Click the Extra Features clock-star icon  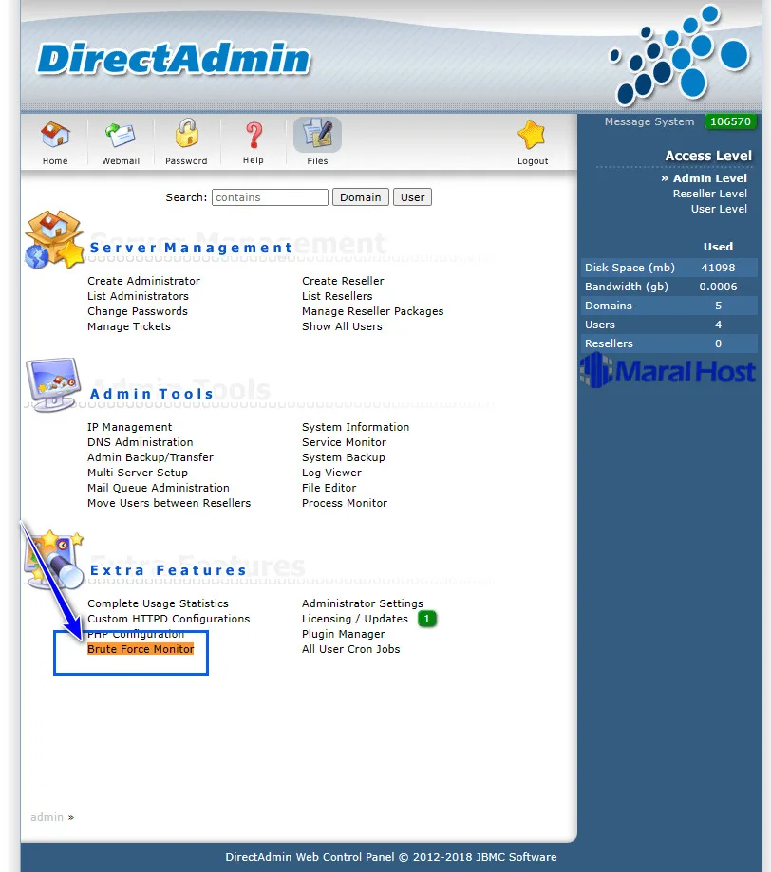pos(52,558)
